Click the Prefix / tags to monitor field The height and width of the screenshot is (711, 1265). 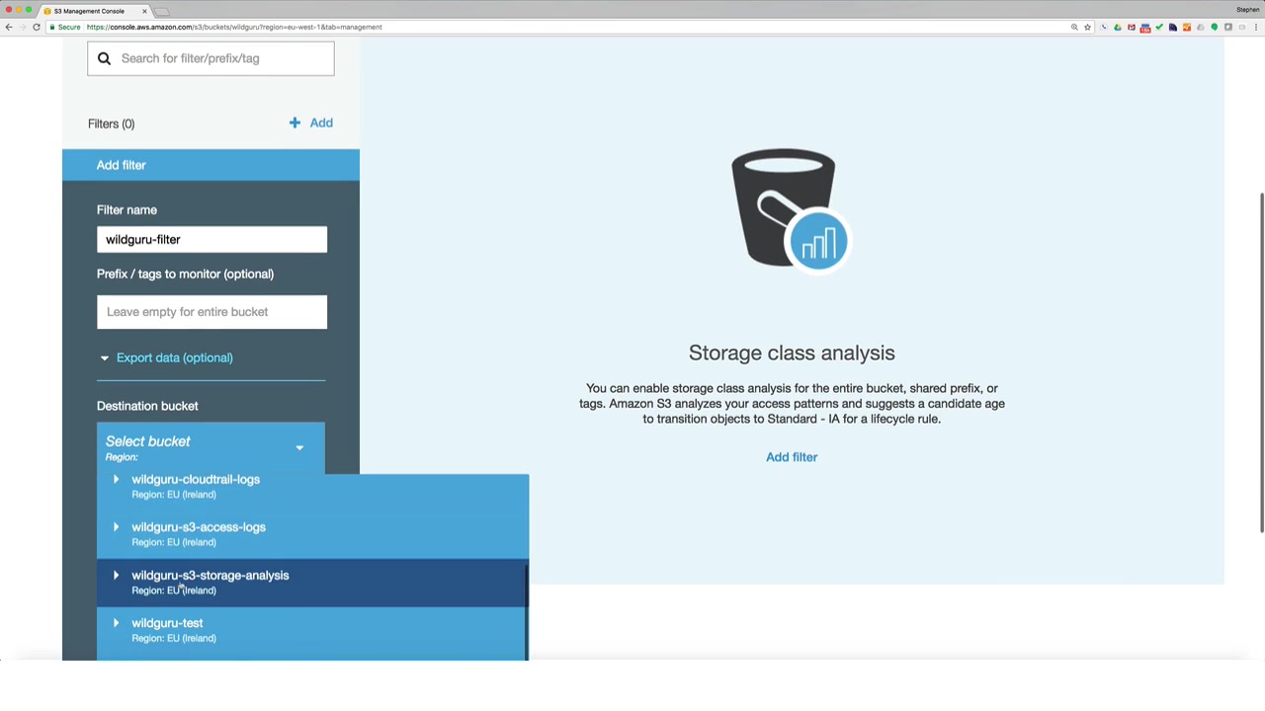[x=211, y=312]
